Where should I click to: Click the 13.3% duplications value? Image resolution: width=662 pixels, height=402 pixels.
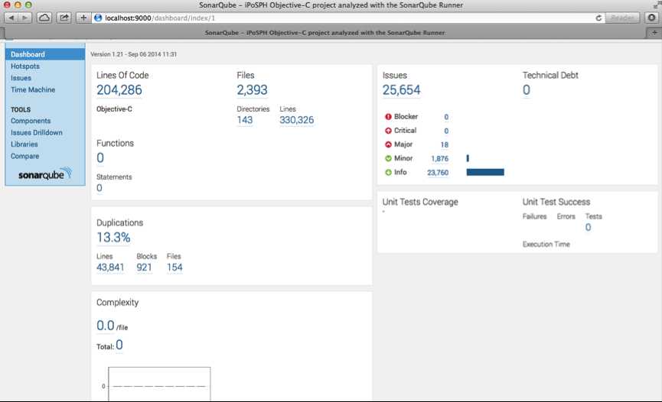[x=113, y=238]
